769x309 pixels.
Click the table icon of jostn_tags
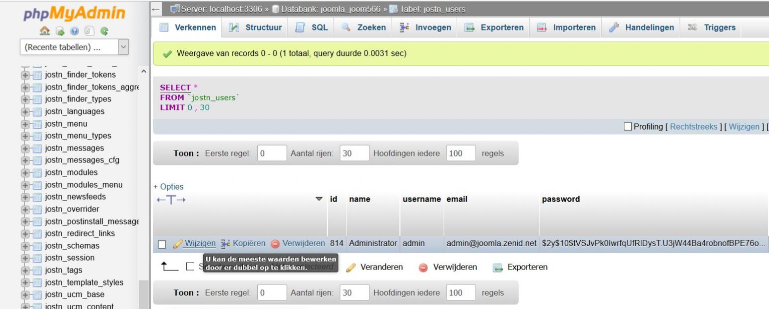(x=37, y=270)
